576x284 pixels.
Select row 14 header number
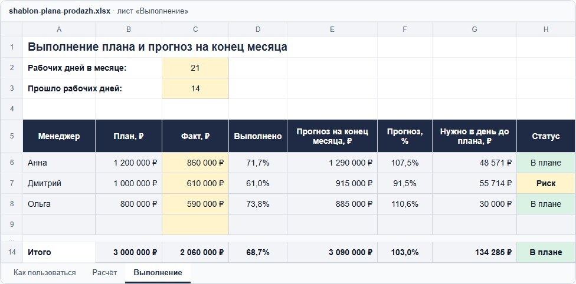12,252
